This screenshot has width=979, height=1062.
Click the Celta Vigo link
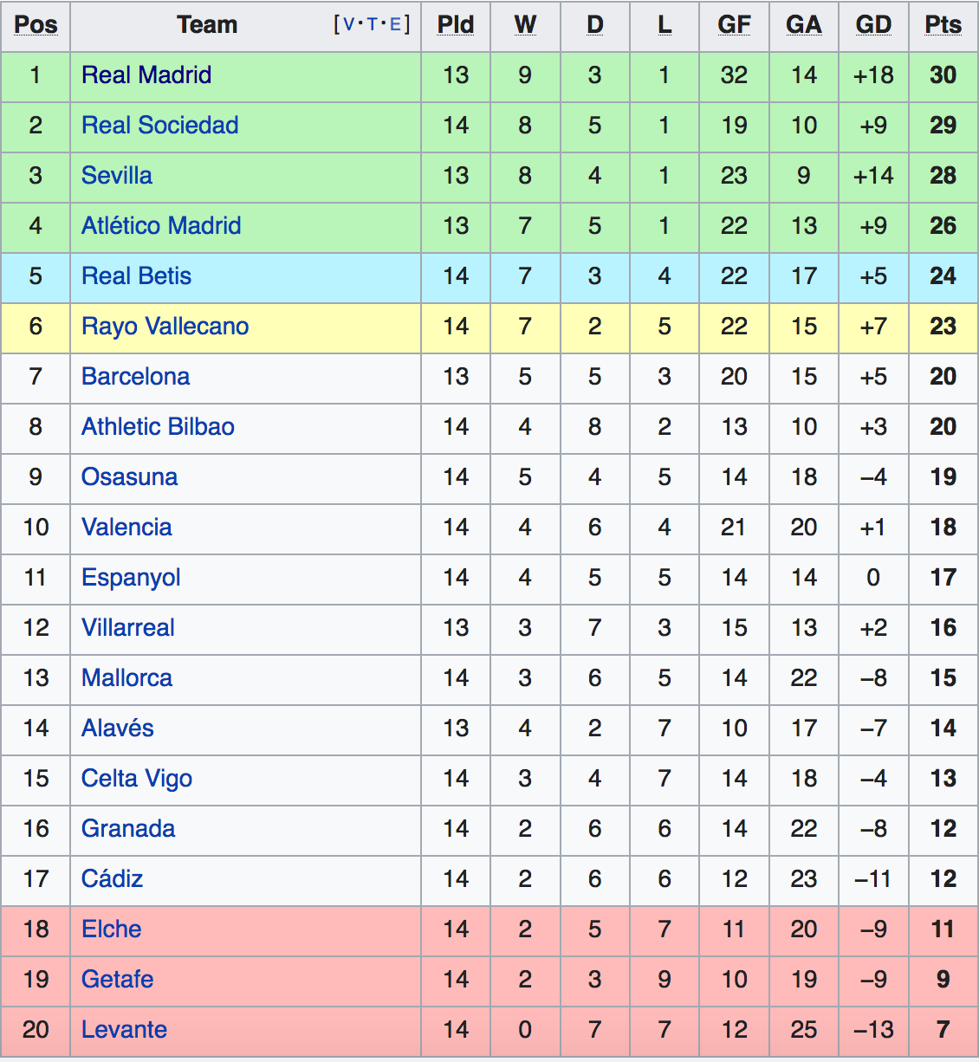(136, 779)
